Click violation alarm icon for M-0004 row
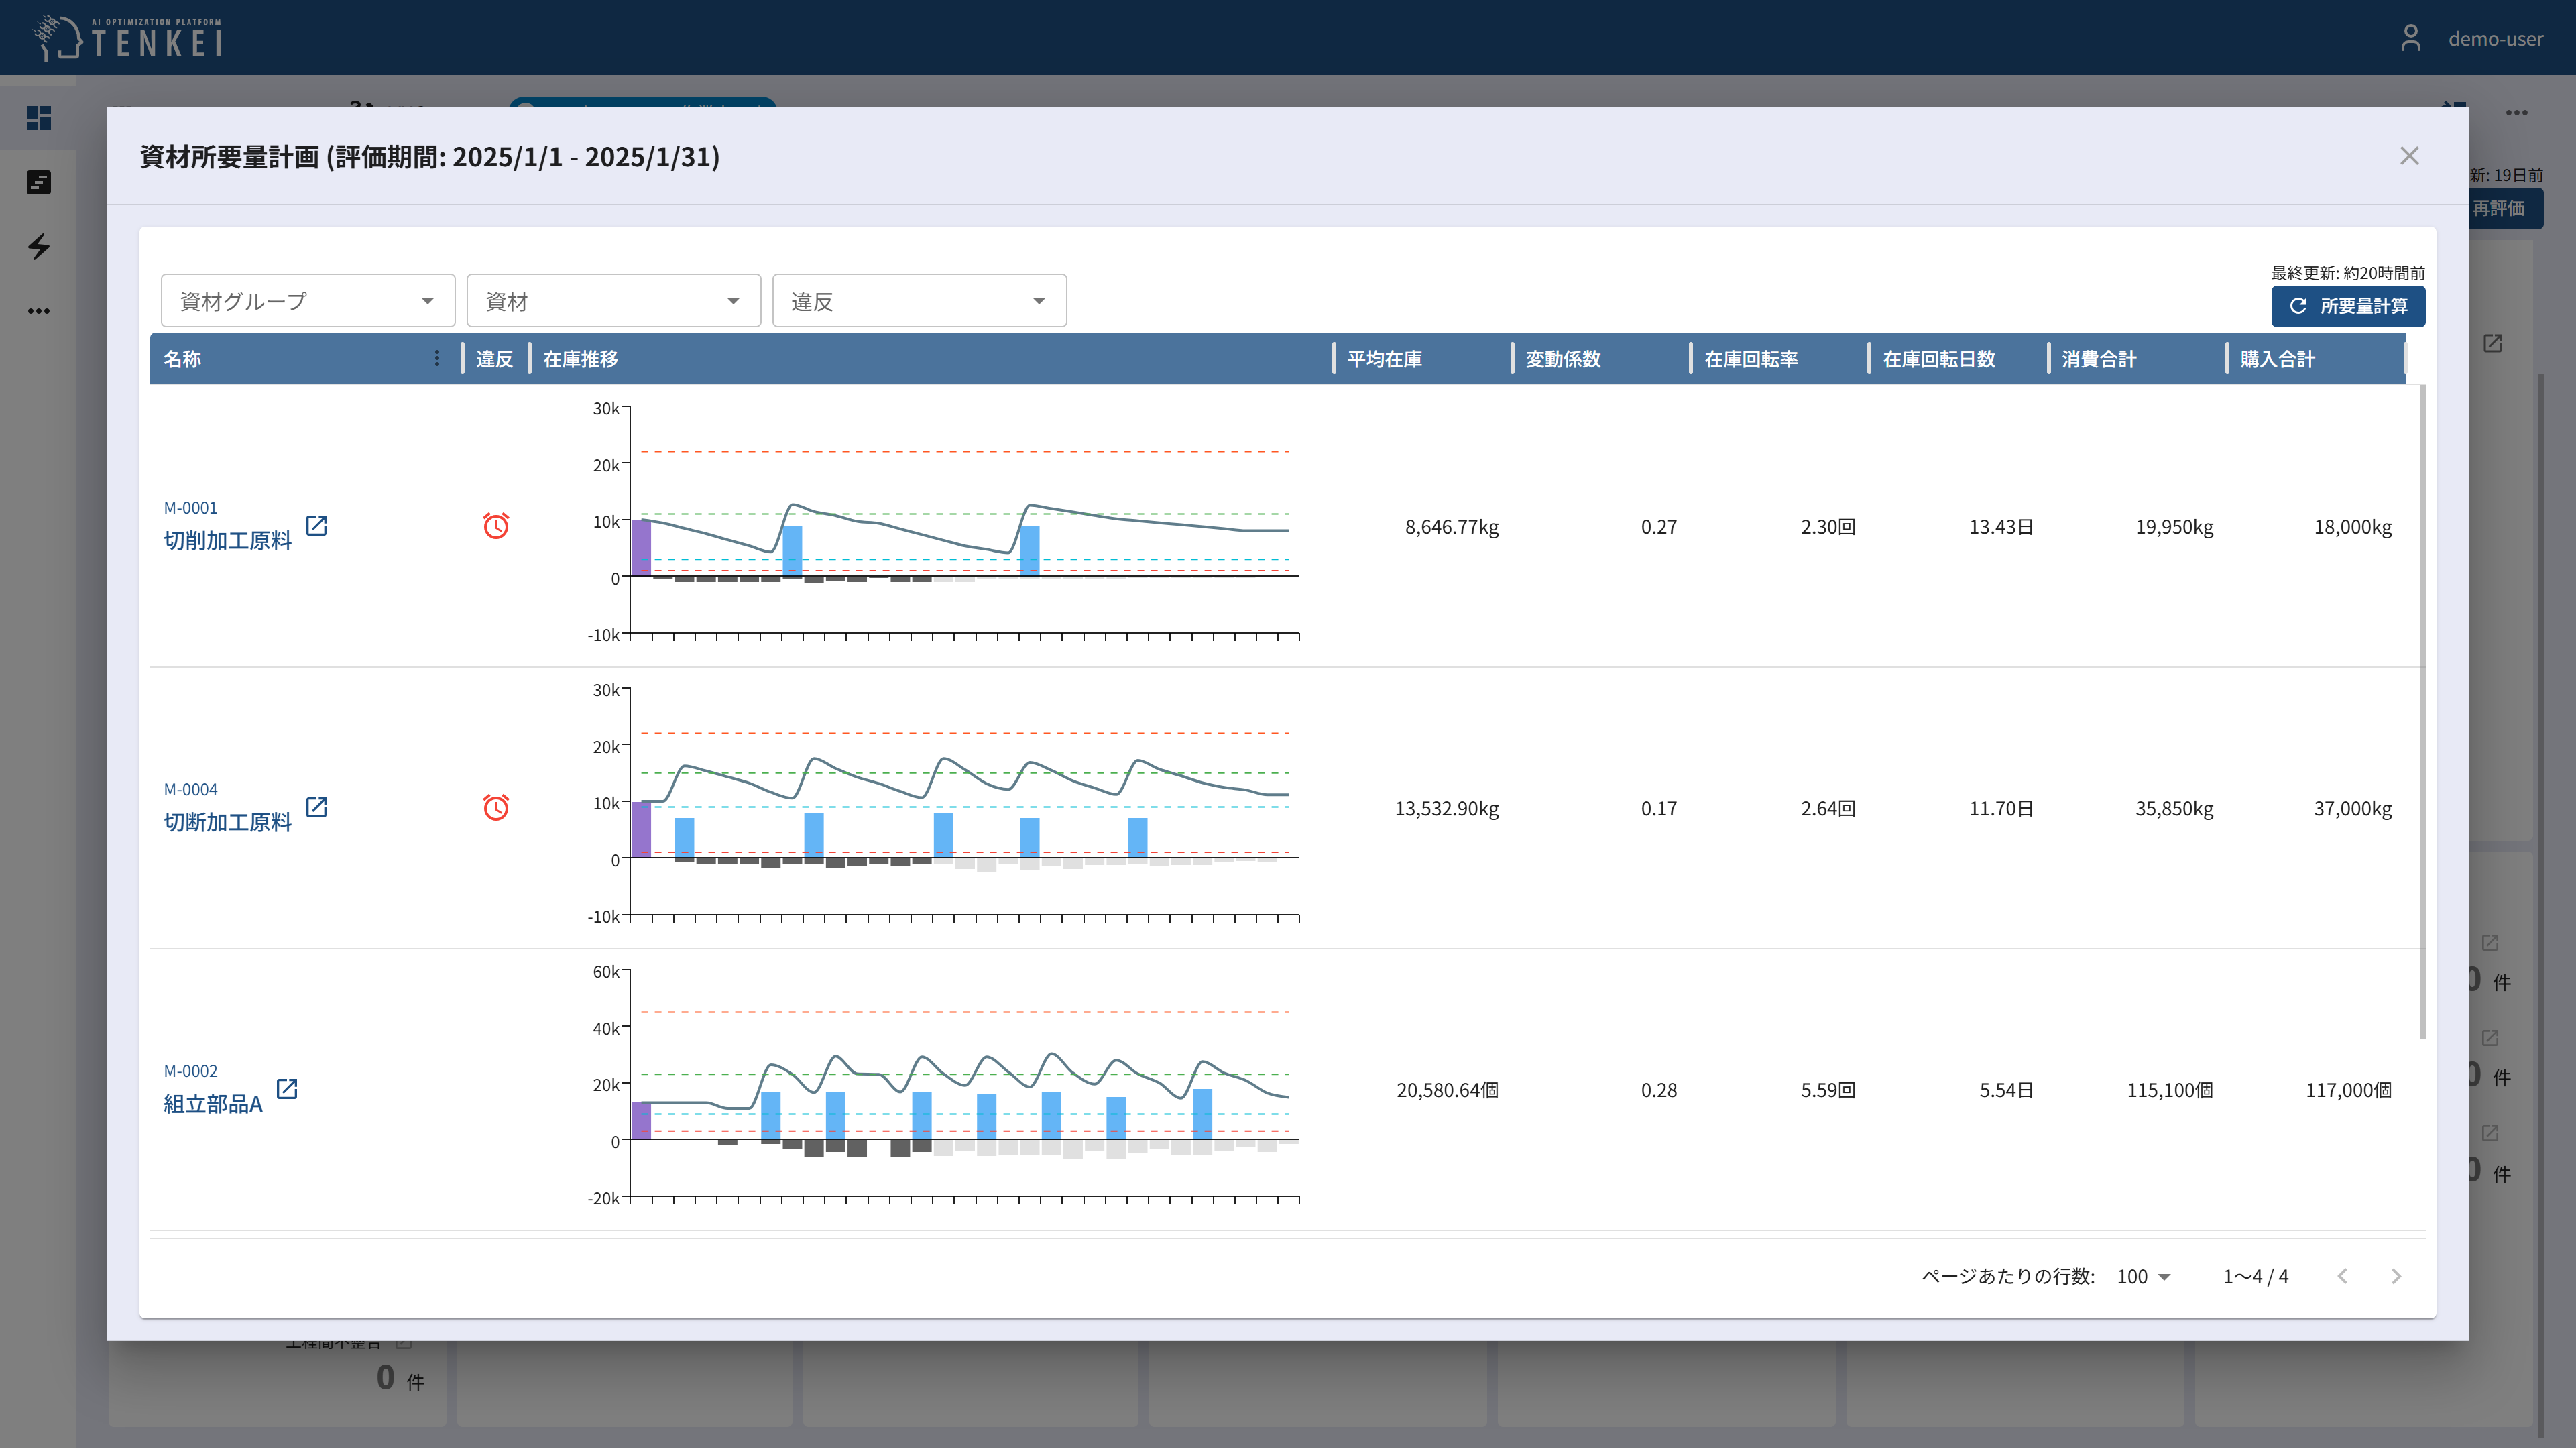Image resolution: width=2576 pixels, height=1449 pixels. tap(496, 807)
